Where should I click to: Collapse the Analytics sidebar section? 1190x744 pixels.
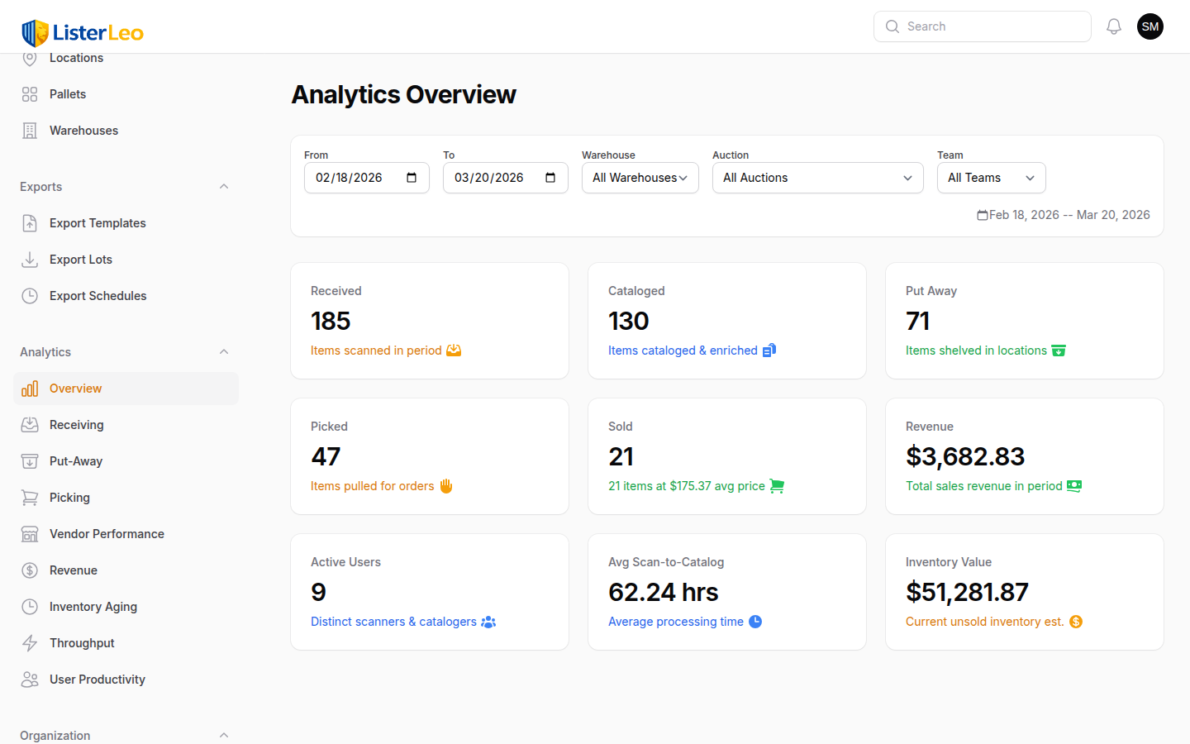[x=224, y=351]
